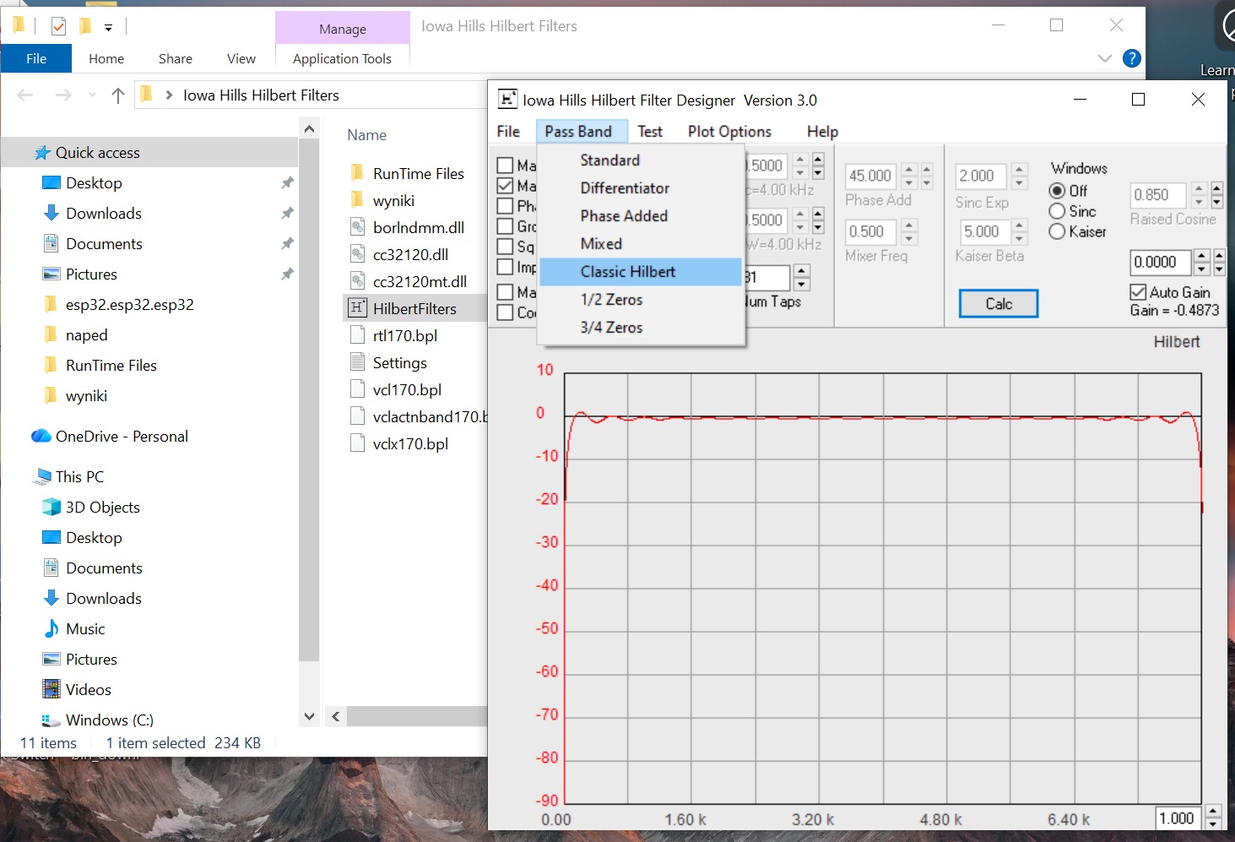This screenshot has width=1235, height=842.
Task: Go back using the Explorer back arrow
Action: [x=25, y=95]
